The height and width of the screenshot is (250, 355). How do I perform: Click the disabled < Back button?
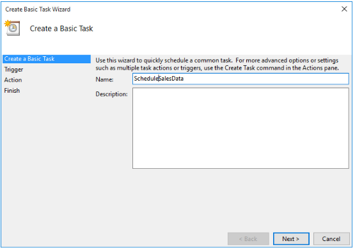[248, 238]
